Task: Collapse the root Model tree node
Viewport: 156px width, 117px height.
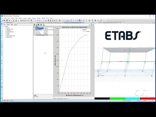Action: point(4,26)
